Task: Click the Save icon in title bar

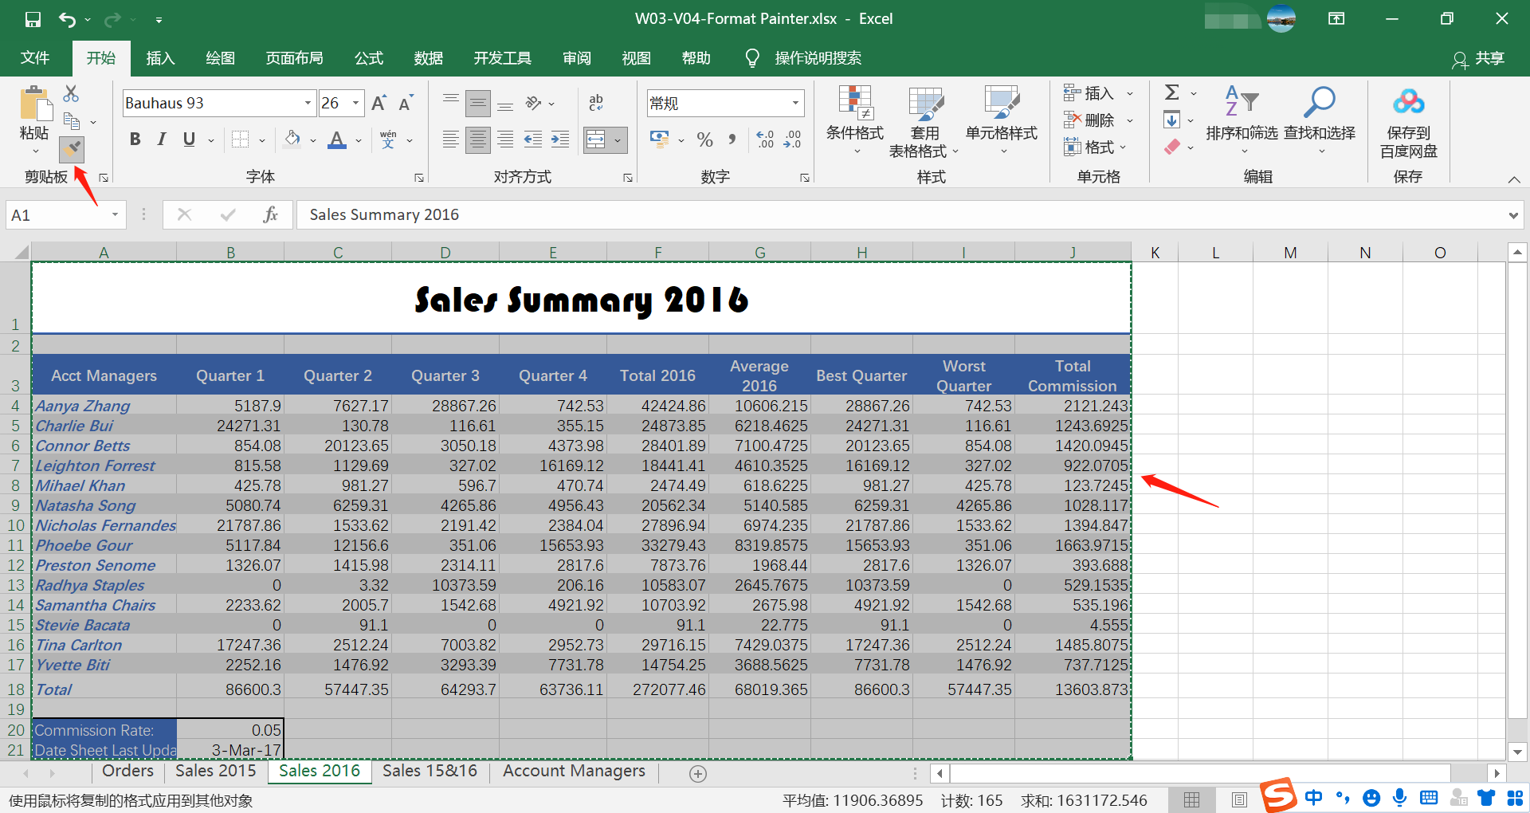Action: tap(33, 19)
